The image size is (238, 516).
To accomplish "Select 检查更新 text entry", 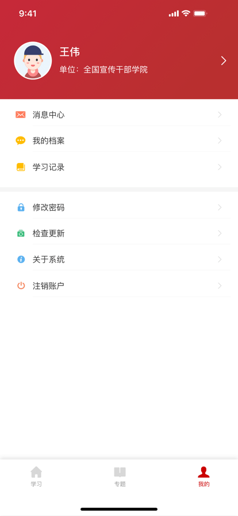I will [x=48, y=234].
